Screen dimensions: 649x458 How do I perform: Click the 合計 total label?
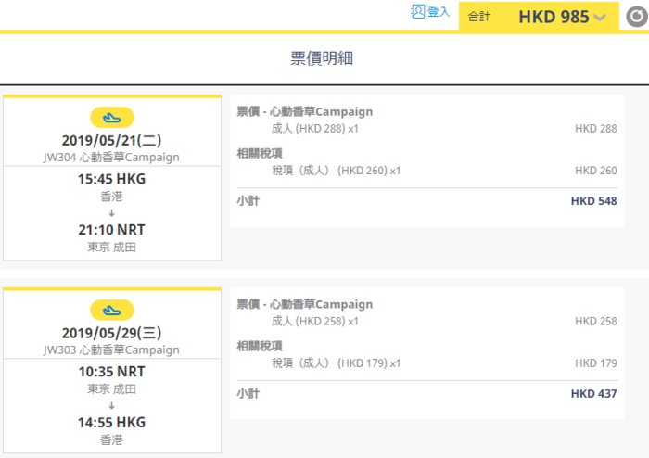[479, 17]
